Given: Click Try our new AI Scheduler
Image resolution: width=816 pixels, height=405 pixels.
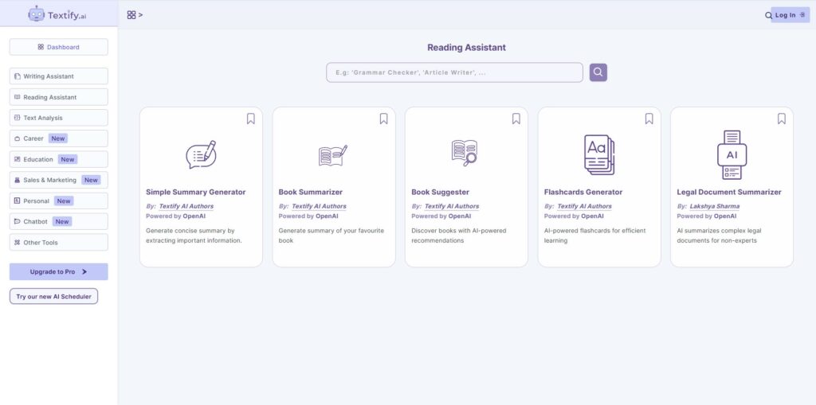Looking at the screenshot, I should (53, 296).
